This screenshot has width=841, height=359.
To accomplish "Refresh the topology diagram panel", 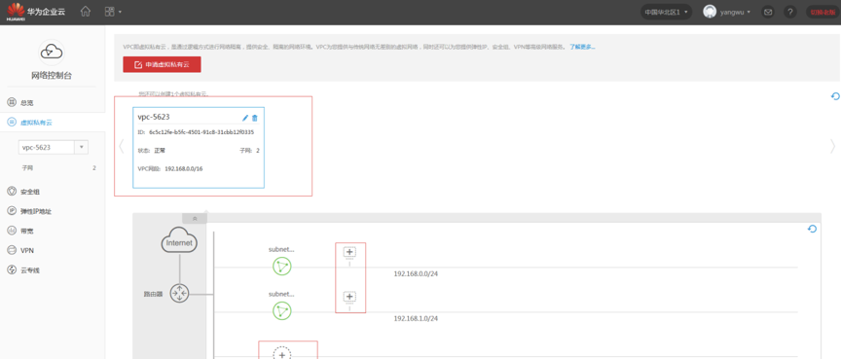I will (812, 229).
